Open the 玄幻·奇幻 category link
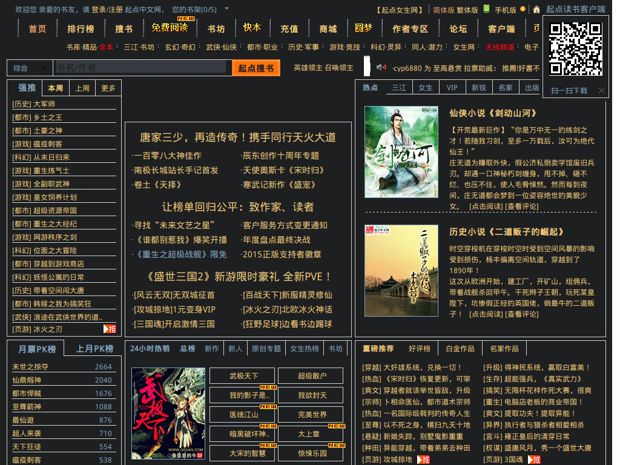Image resolution: width=620 pixels, height=465 pixels. point(180,47)
